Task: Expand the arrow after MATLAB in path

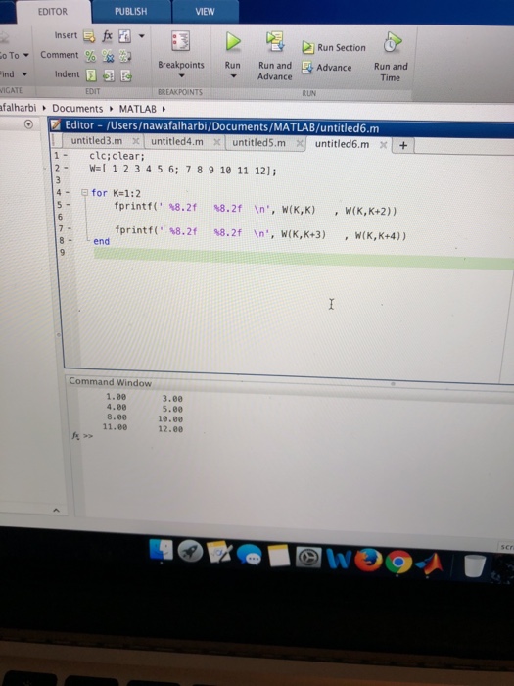Action: 164,109
